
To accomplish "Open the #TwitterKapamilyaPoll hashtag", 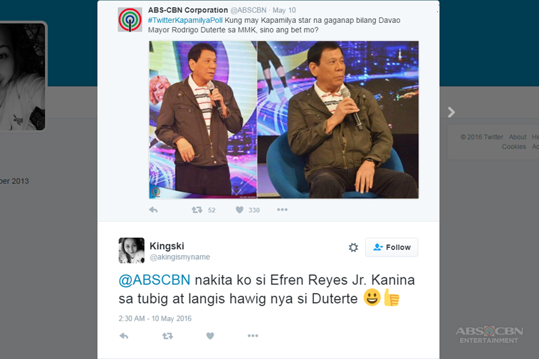I will click(x=185, y=20).
